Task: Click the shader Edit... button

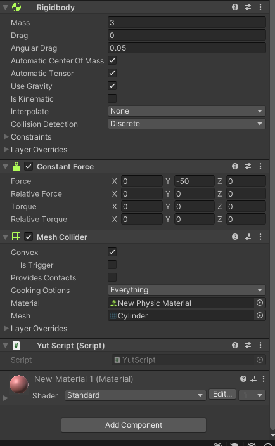Action: [x=222, y=394]
